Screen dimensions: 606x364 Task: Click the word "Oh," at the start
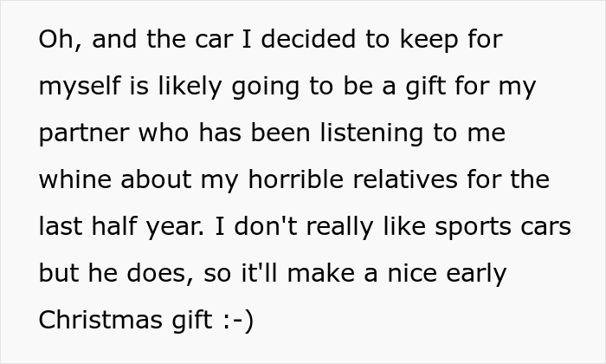[58, 41]
